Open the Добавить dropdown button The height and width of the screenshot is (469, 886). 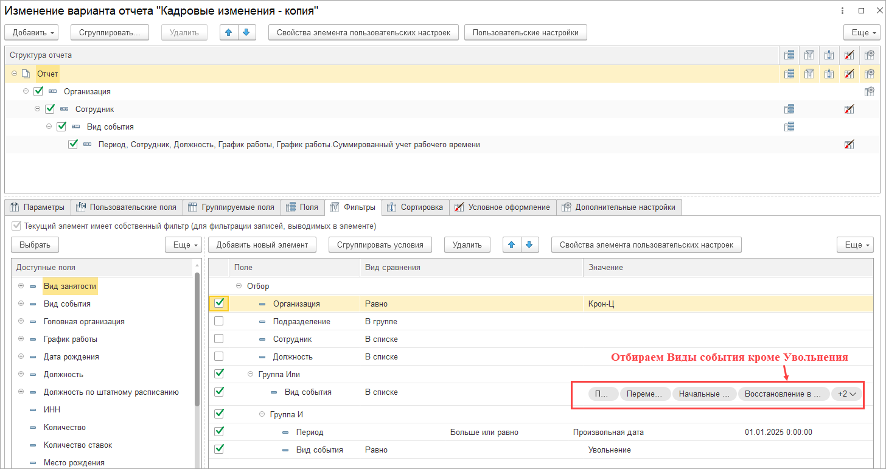click(x=33, y=32)
